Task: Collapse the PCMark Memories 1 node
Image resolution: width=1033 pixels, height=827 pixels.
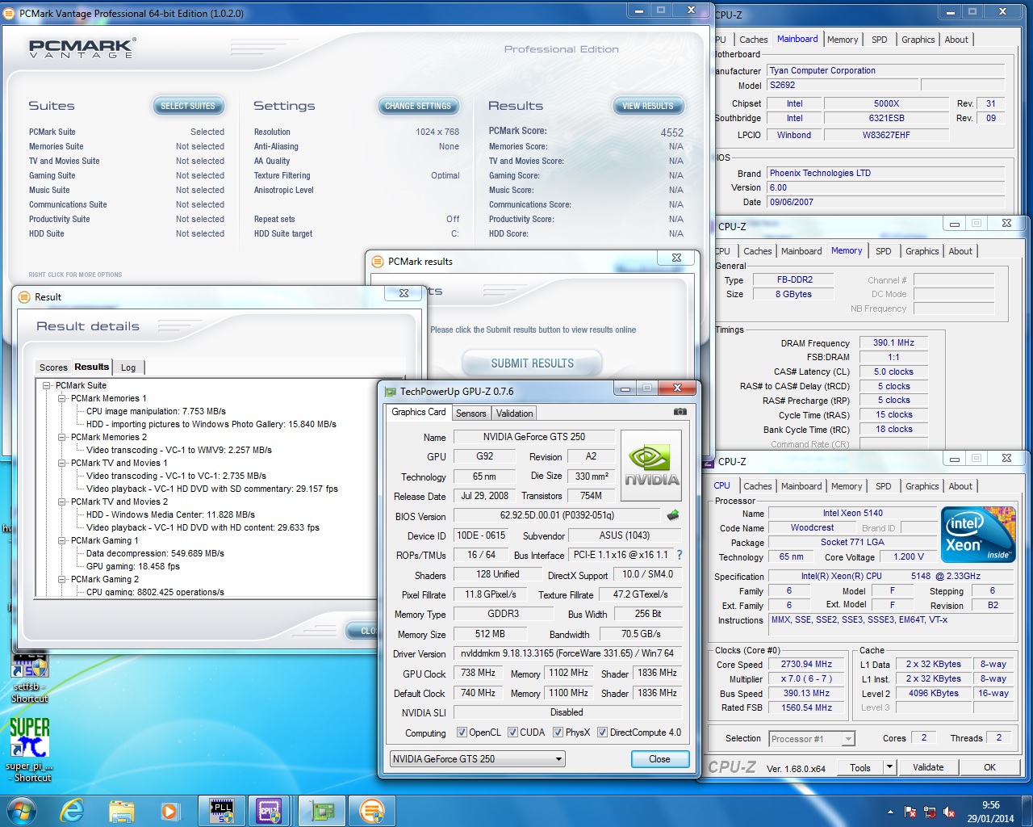Action: 62,399
